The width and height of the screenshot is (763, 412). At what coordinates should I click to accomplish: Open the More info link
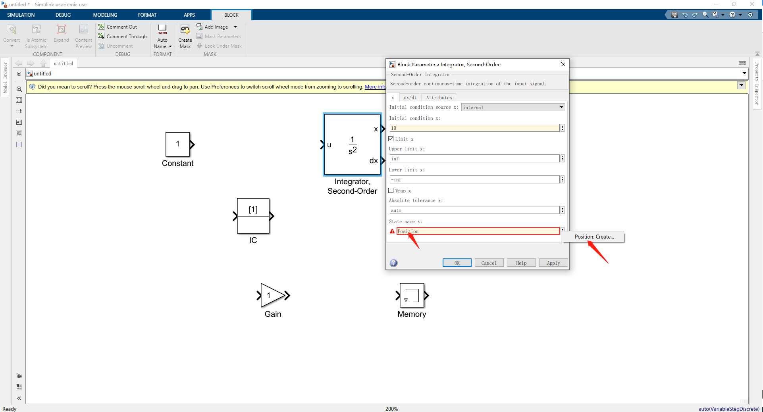[x=375, y=87]
